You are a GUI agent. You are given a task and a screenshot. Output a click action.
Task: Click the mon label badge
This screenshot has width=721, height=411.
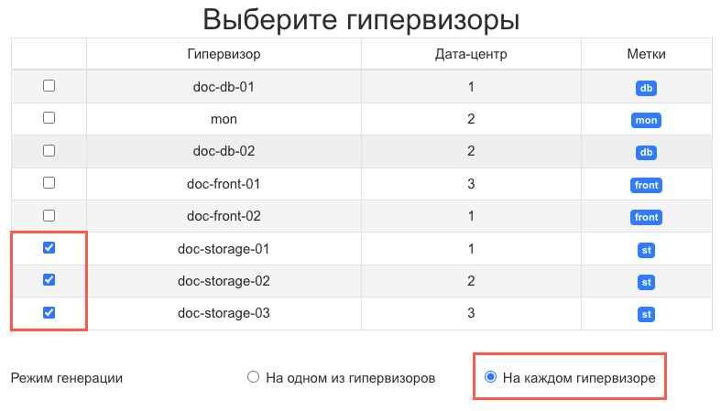point(646,120)
